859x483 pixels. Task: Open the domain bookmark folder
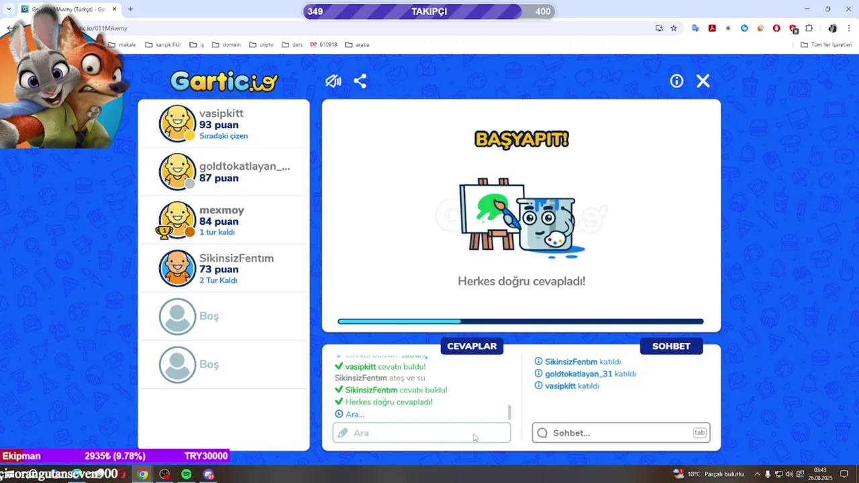coord(226,45)
